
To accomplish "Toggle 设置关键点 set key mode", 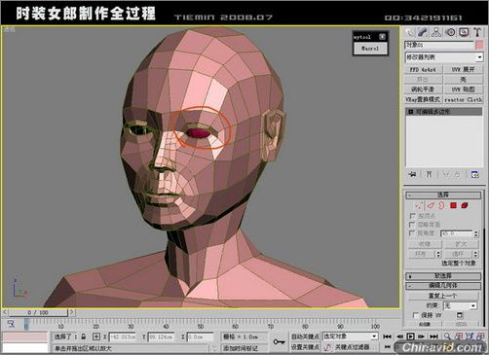I will pyautogui.click(x=305, y=347).
